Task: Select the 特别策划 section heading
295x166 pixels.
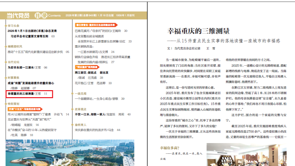Action: tap(13, 104)
